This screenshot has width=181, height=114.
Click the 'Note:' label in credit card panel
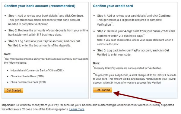click(97, 63)
